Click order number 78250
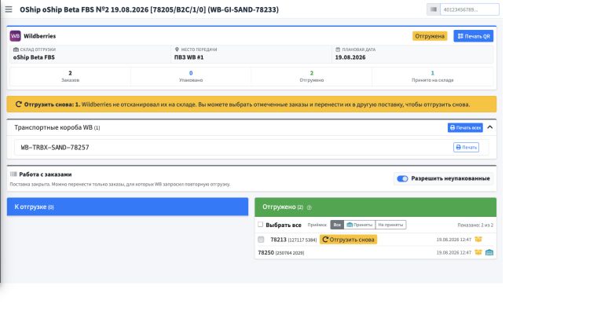Screen dimensions: 597x330 coord(266,252)
